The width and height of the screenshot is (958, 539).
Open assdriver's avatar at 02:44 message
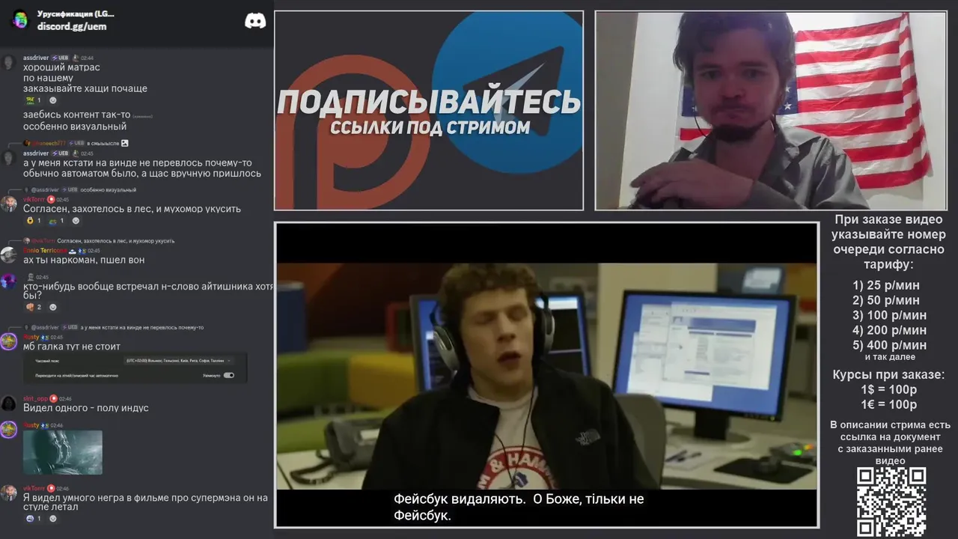click(x=9, y=62)
